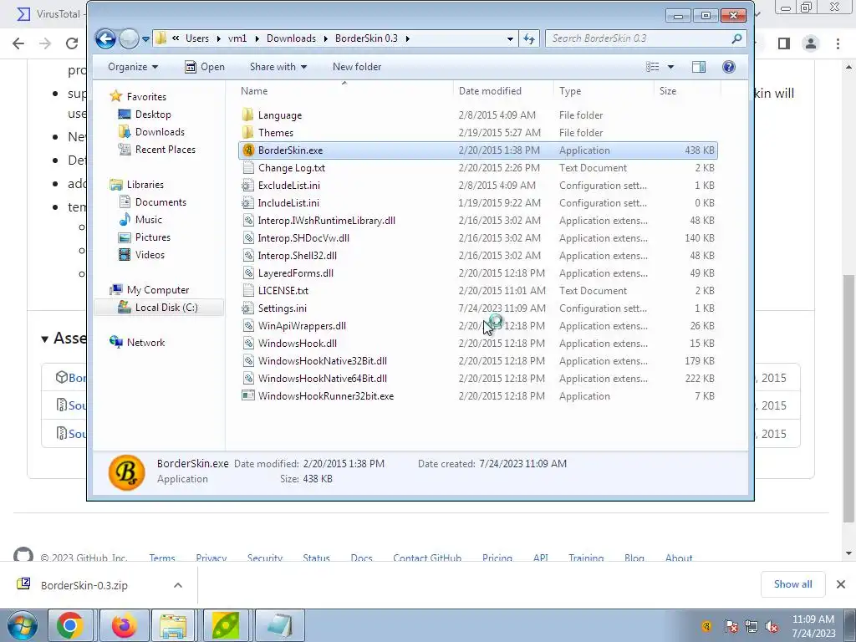
Task: Select Network in navigation pane
Action: [145, 342]
